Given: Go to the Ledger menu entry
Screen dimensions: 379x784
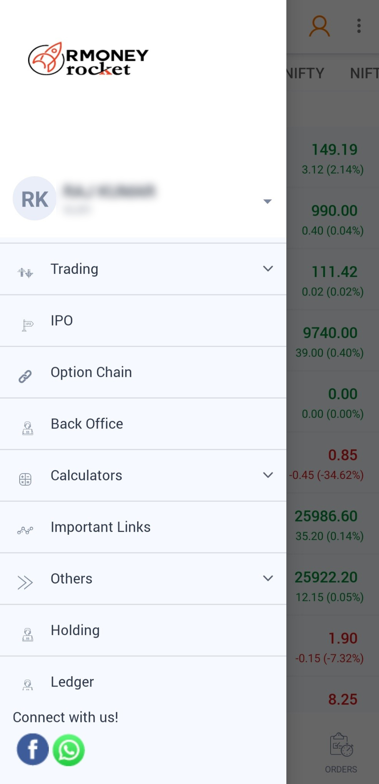Looking at the screenshot, I should (72, 682).
